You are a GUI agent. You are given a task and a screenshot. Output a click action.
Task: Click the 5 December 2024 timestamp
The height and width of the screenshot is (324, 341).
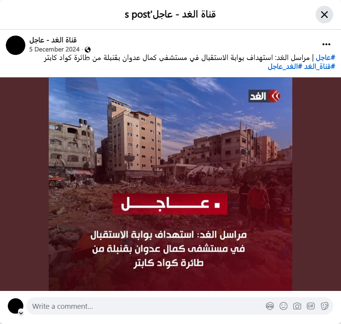(55, 49)
